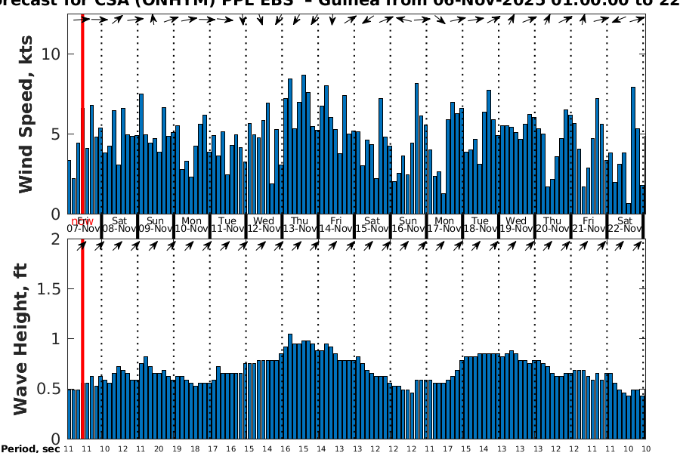Click the 'Wind Speed, kts' axis label

(x=26, y=113)
